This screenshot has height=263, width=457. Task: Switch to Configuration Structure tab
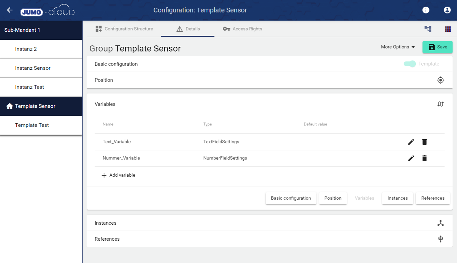click(124, 29)
